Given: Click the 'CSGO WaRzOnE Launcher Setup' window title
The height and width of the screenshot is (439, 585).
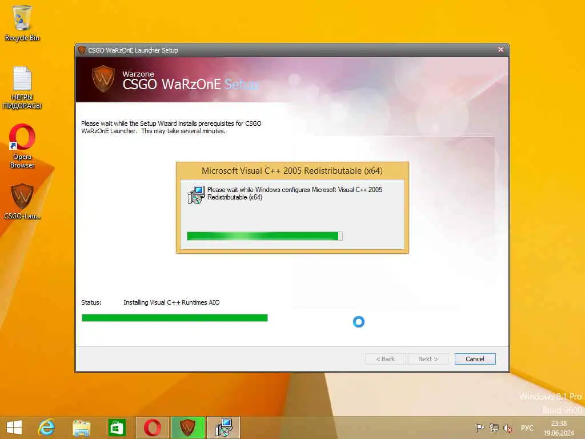Looking at the screenshot, I should [133, 50].
